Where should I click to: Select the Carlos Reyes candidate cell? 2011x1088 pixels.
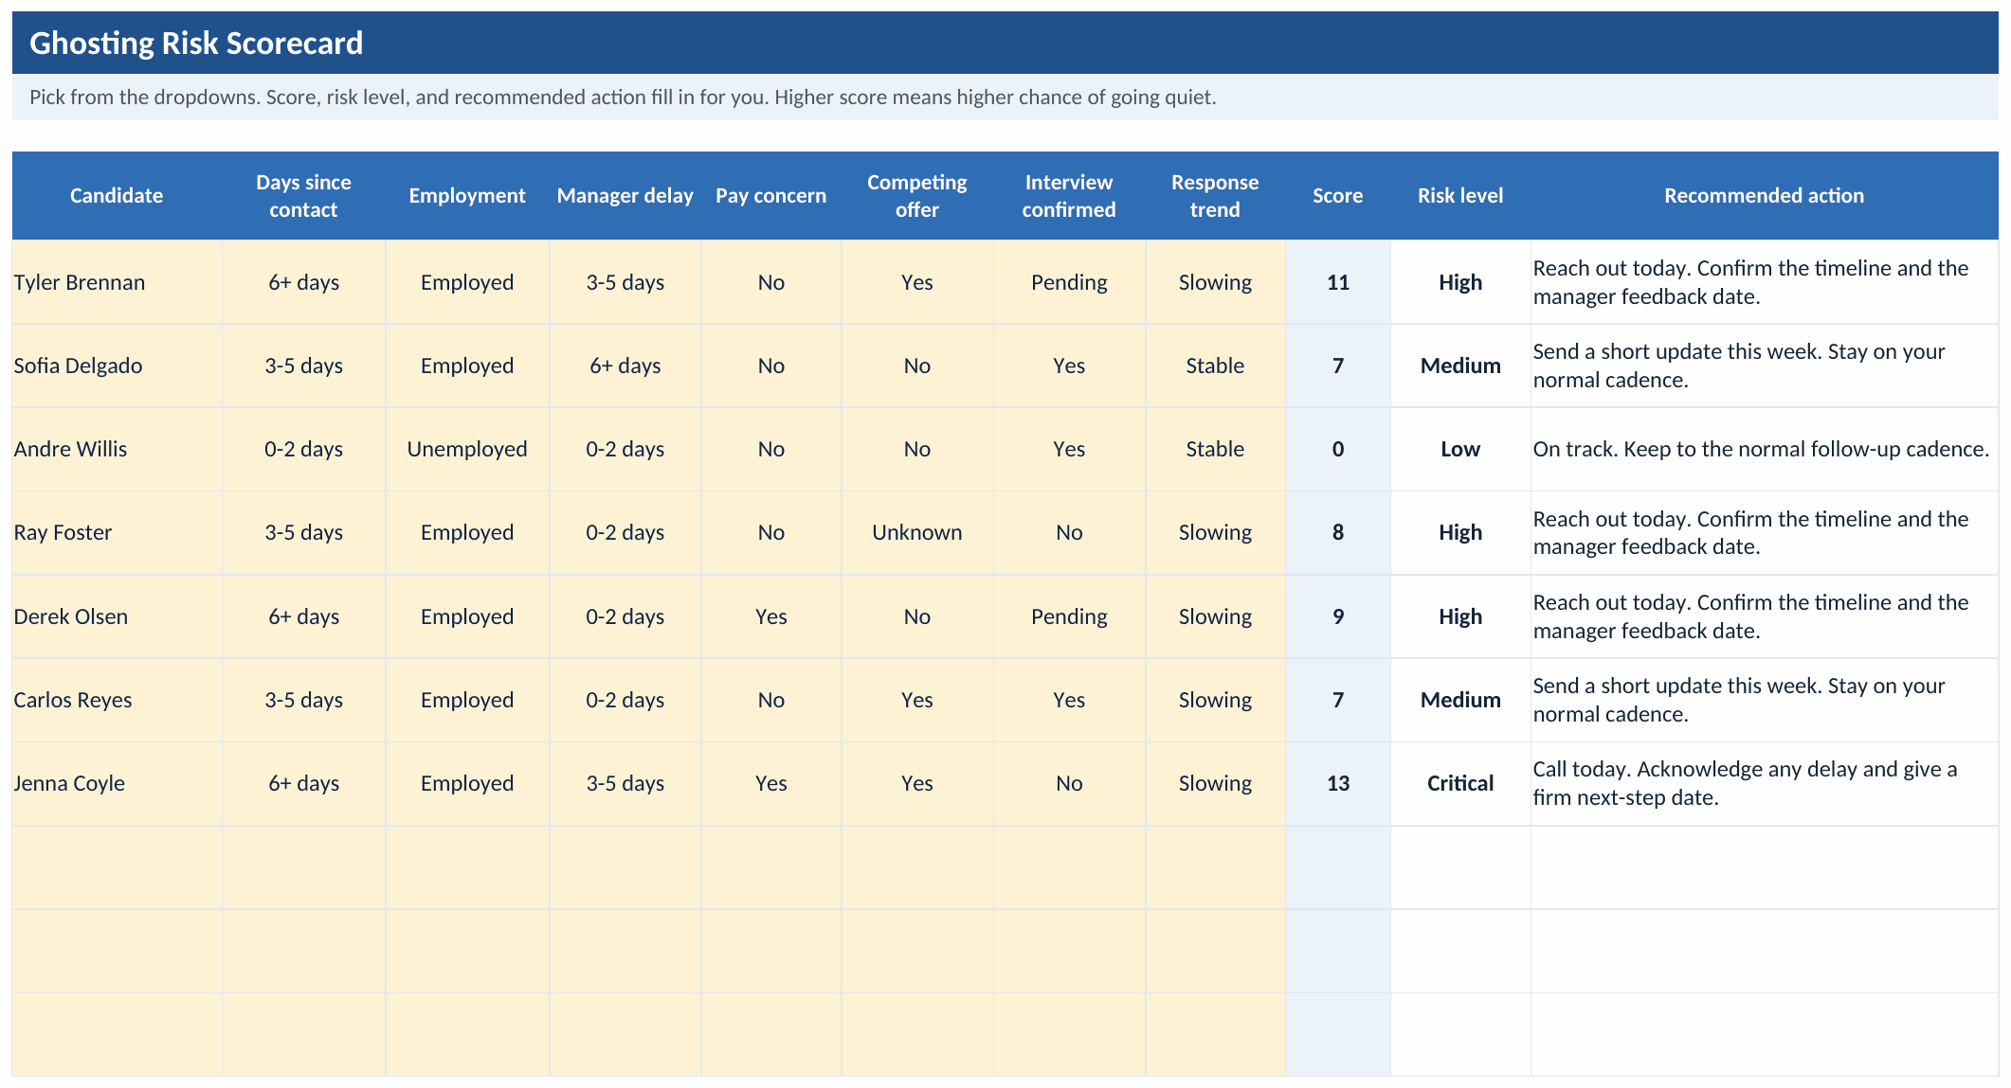coord(117,700)
